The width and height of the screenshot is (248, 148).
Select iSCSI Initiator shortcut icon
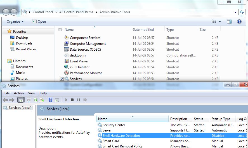click(x=67, y=67)
